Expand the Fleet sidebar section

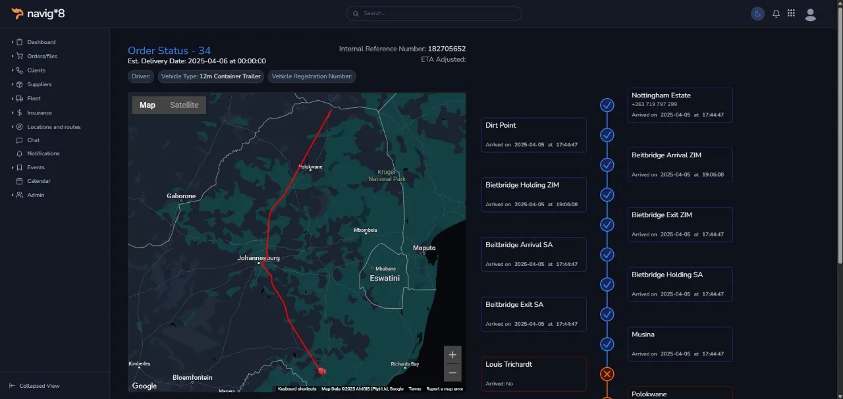click(x=34, y=98)
